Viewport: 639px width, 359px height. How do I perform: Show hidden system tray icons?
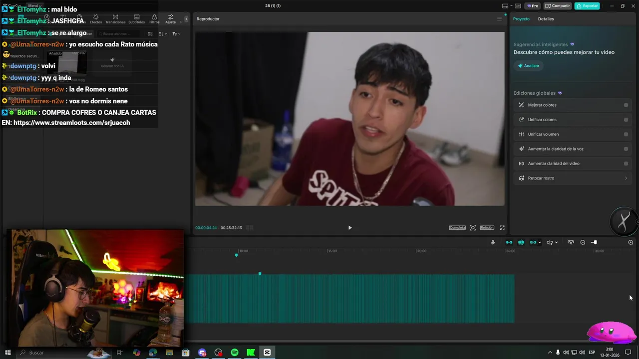(550, 353)
